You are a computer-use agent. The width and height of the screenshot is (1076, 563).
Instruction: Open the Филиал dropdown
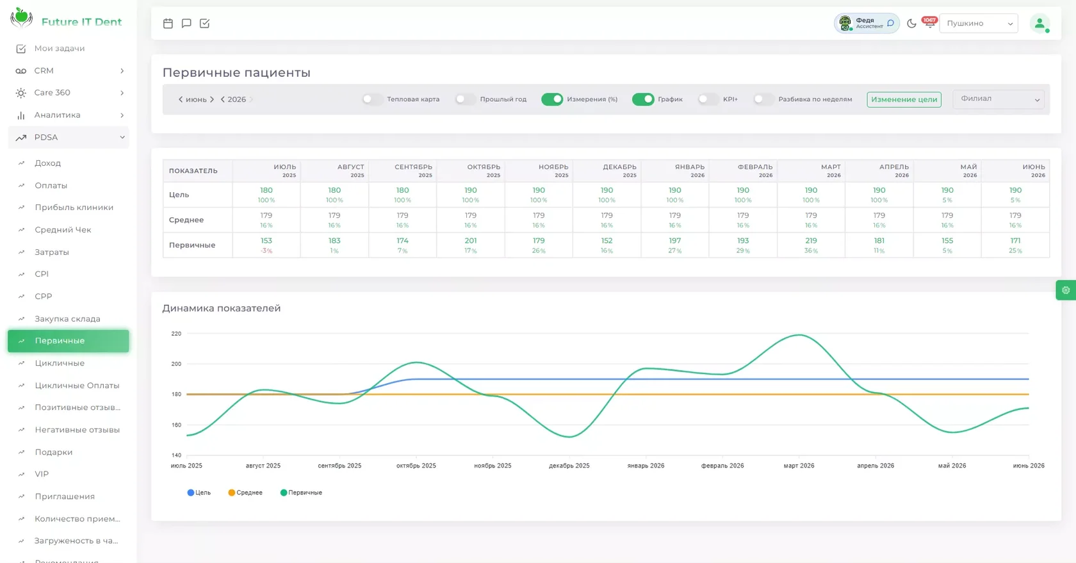coord(999,99)
